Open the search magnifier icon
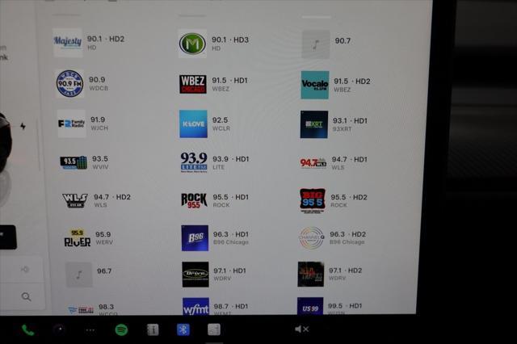 [26, 297]
